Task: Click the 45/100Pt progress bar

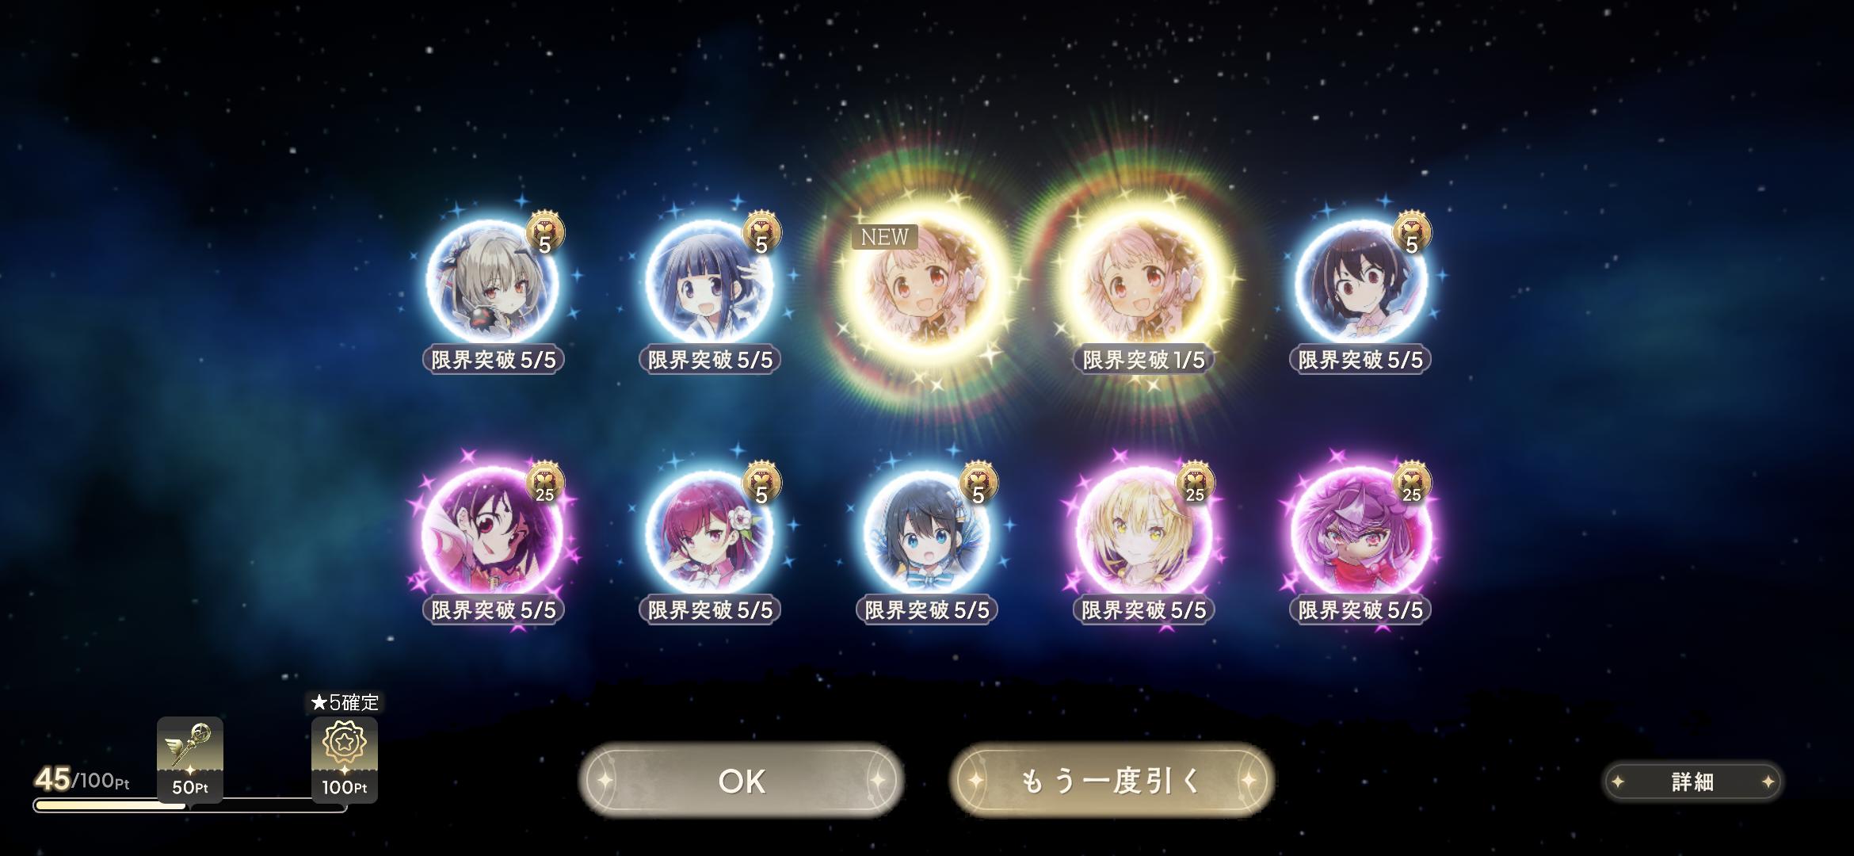Action: pos(190,805)
